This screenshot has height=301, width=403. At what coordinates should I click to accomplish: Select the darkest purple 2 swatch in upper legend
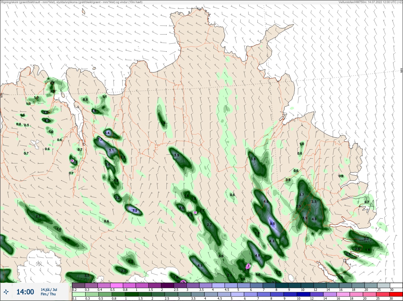click(167, 285)
